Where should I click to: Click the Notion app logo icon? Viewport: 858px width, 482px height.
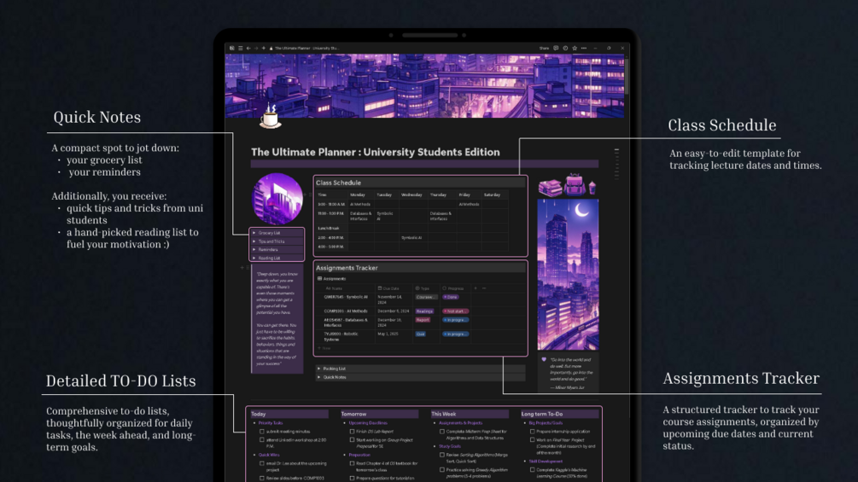point(232,48)
